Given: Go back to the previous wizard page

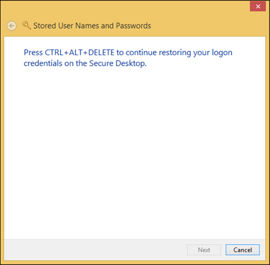Looking at the screenshot, I should (x=12, y=25).
